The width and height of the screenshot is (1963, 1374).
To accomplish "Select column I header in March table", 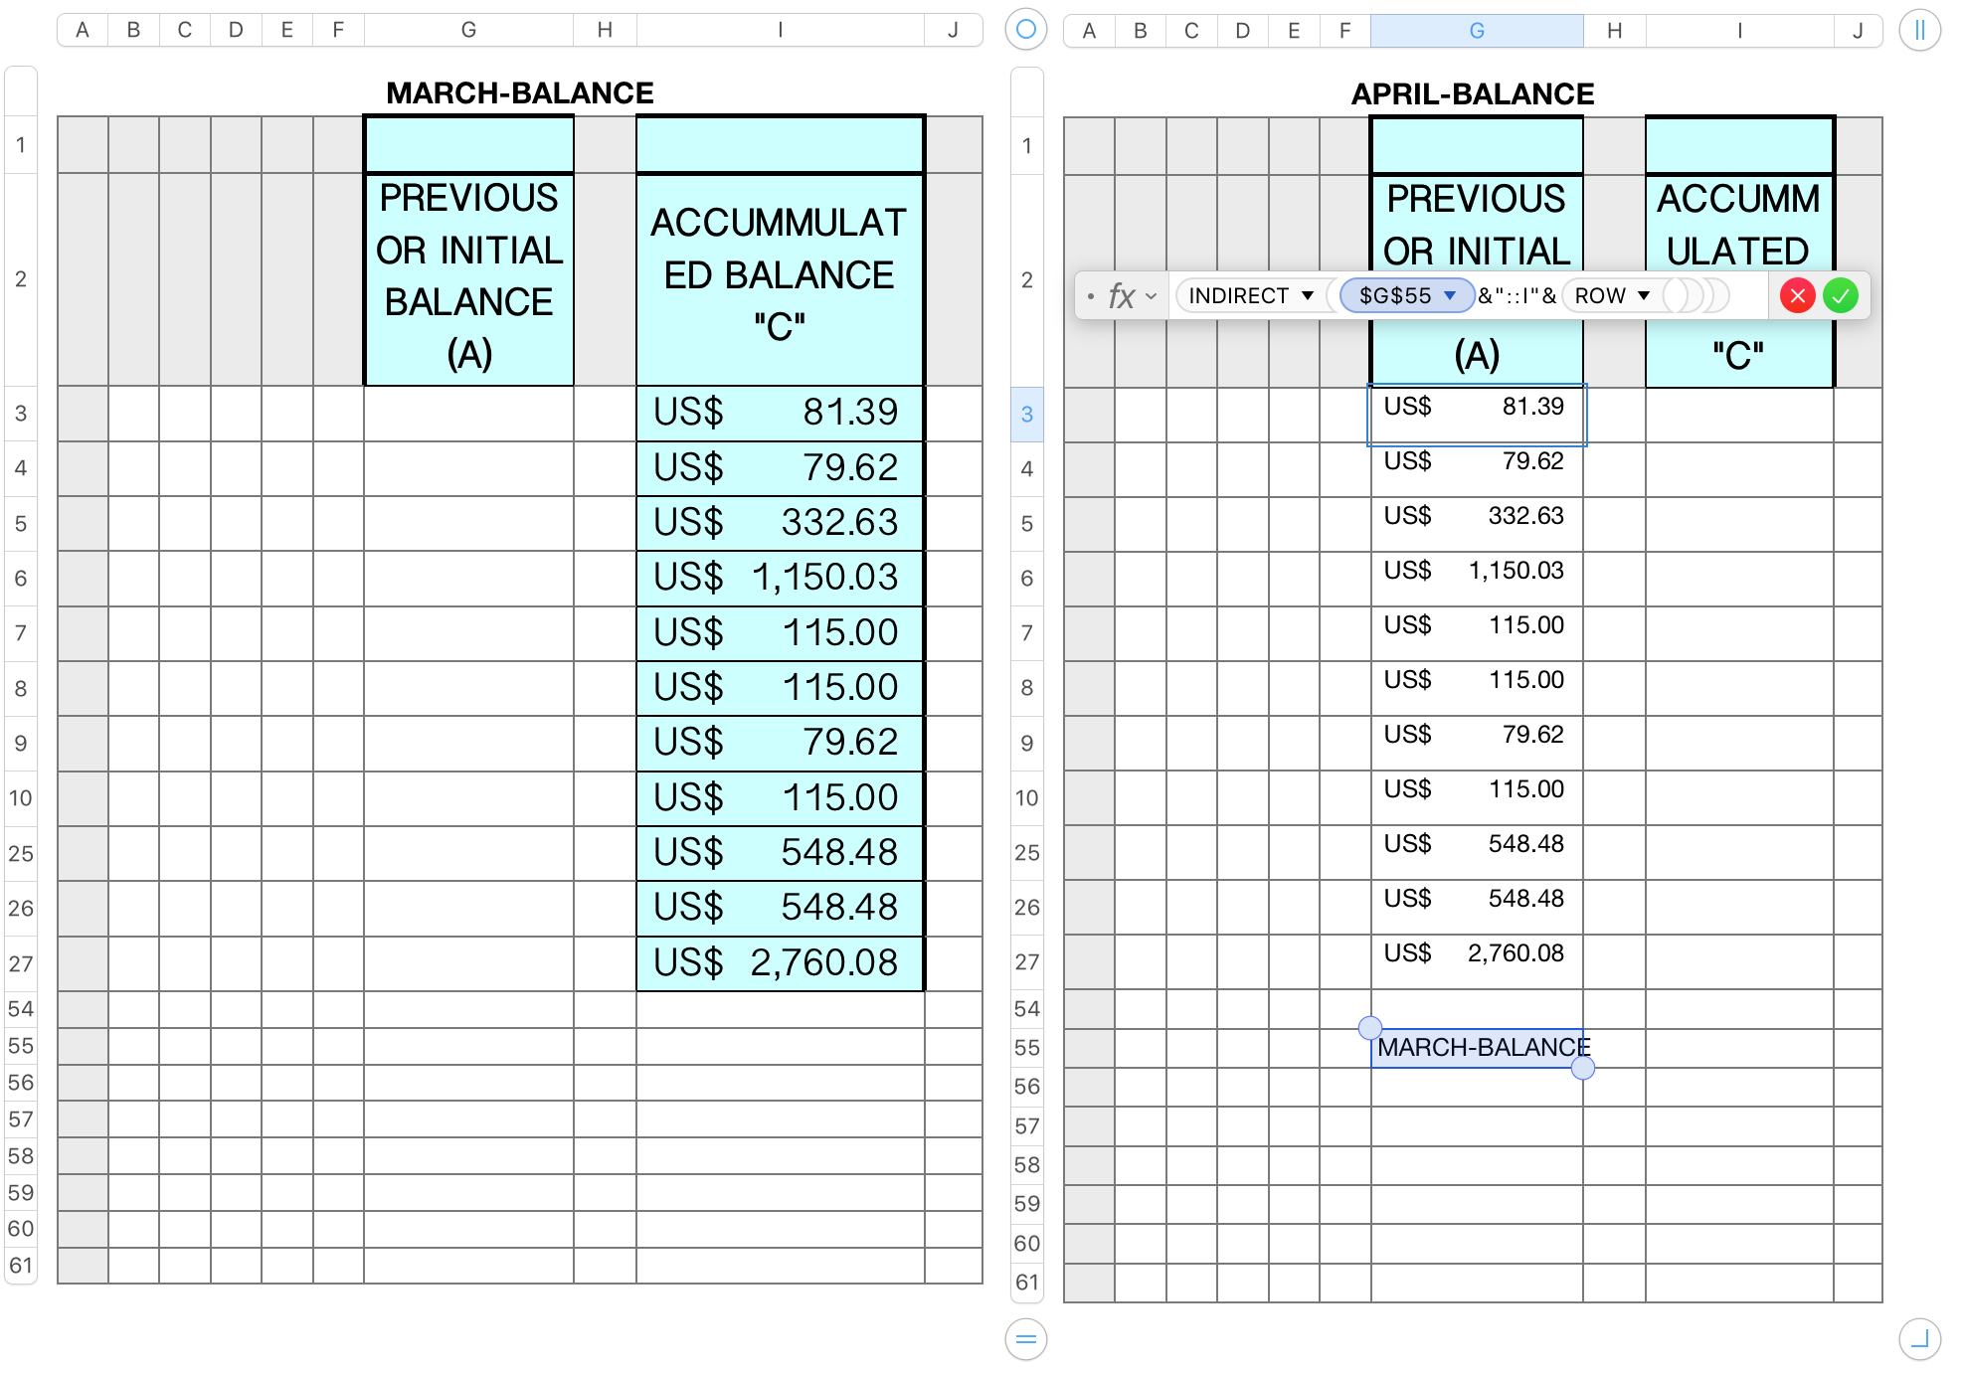I will (781, 30).
